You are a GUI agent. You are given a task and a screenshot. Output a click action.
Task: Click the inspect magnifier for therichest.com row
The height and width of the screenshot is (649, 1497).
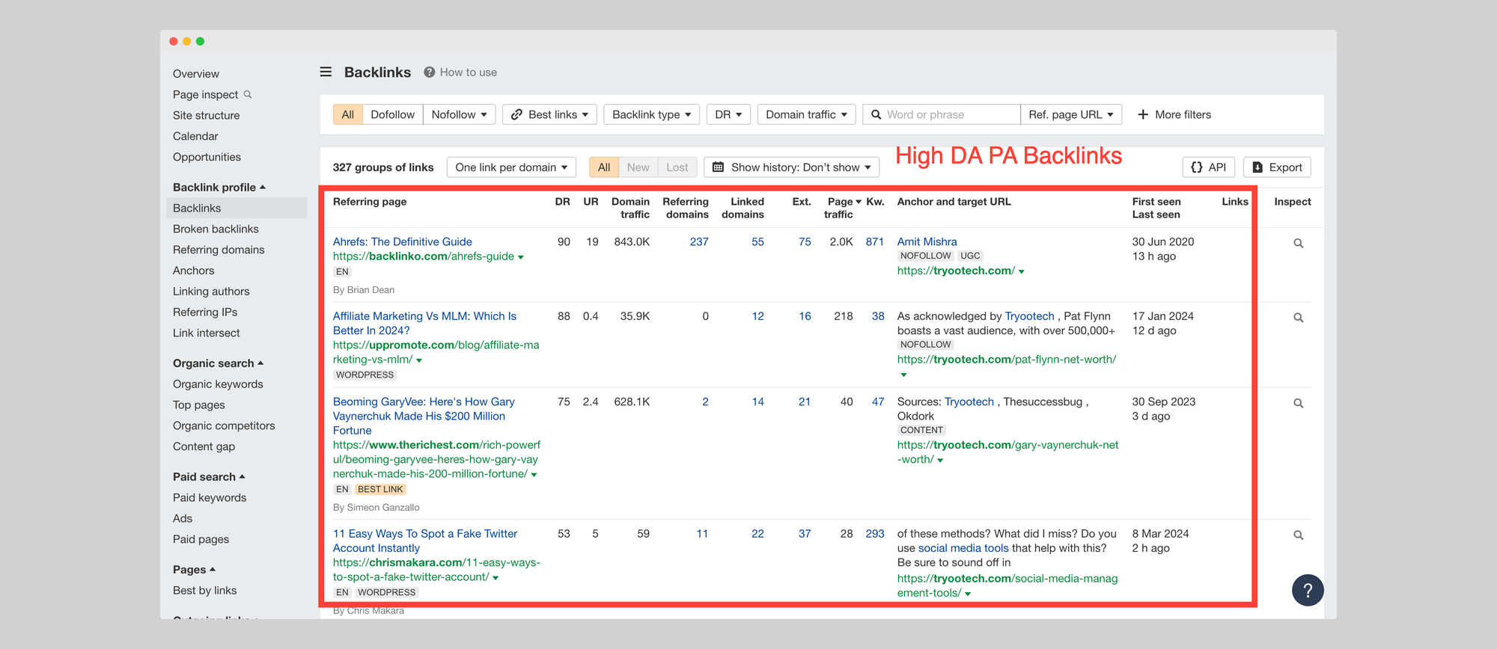pyautogui.click(x=1298, y=404)
